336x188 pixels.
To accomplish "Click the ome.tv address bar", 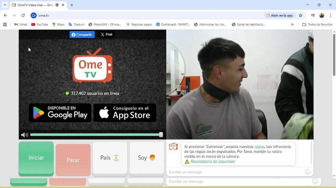I will [x=147, y=15].
